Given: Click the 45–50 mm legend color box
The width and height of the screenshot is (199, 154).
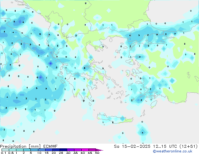Looking at the screenshot, I should point(92,150).
